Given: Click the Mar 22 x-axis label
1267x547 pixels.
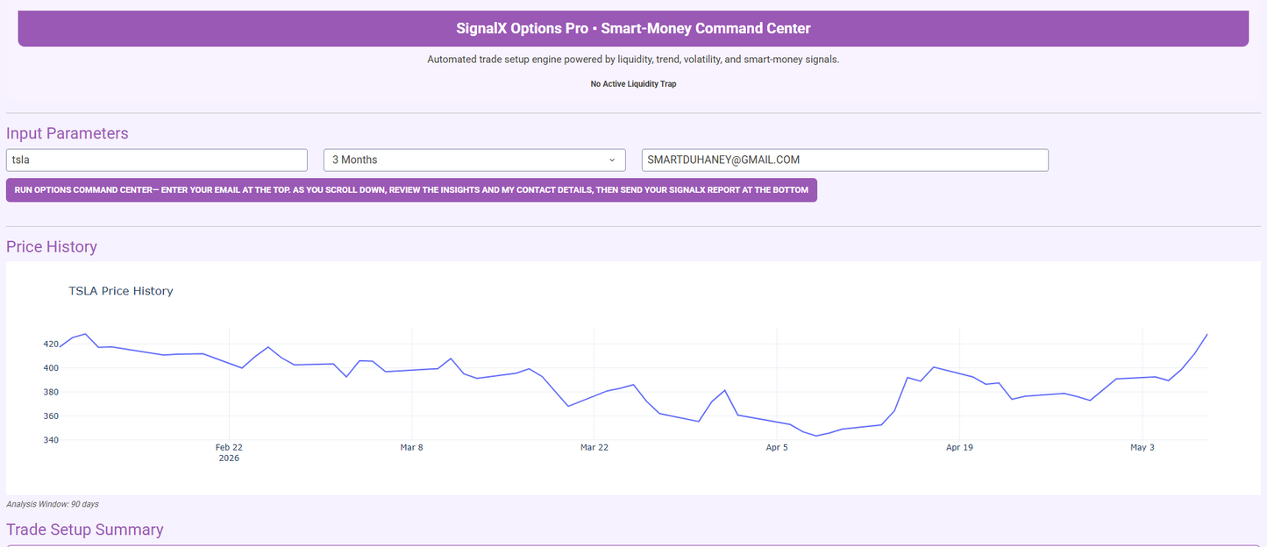Looking at the screenshot, I should point(594,447).
